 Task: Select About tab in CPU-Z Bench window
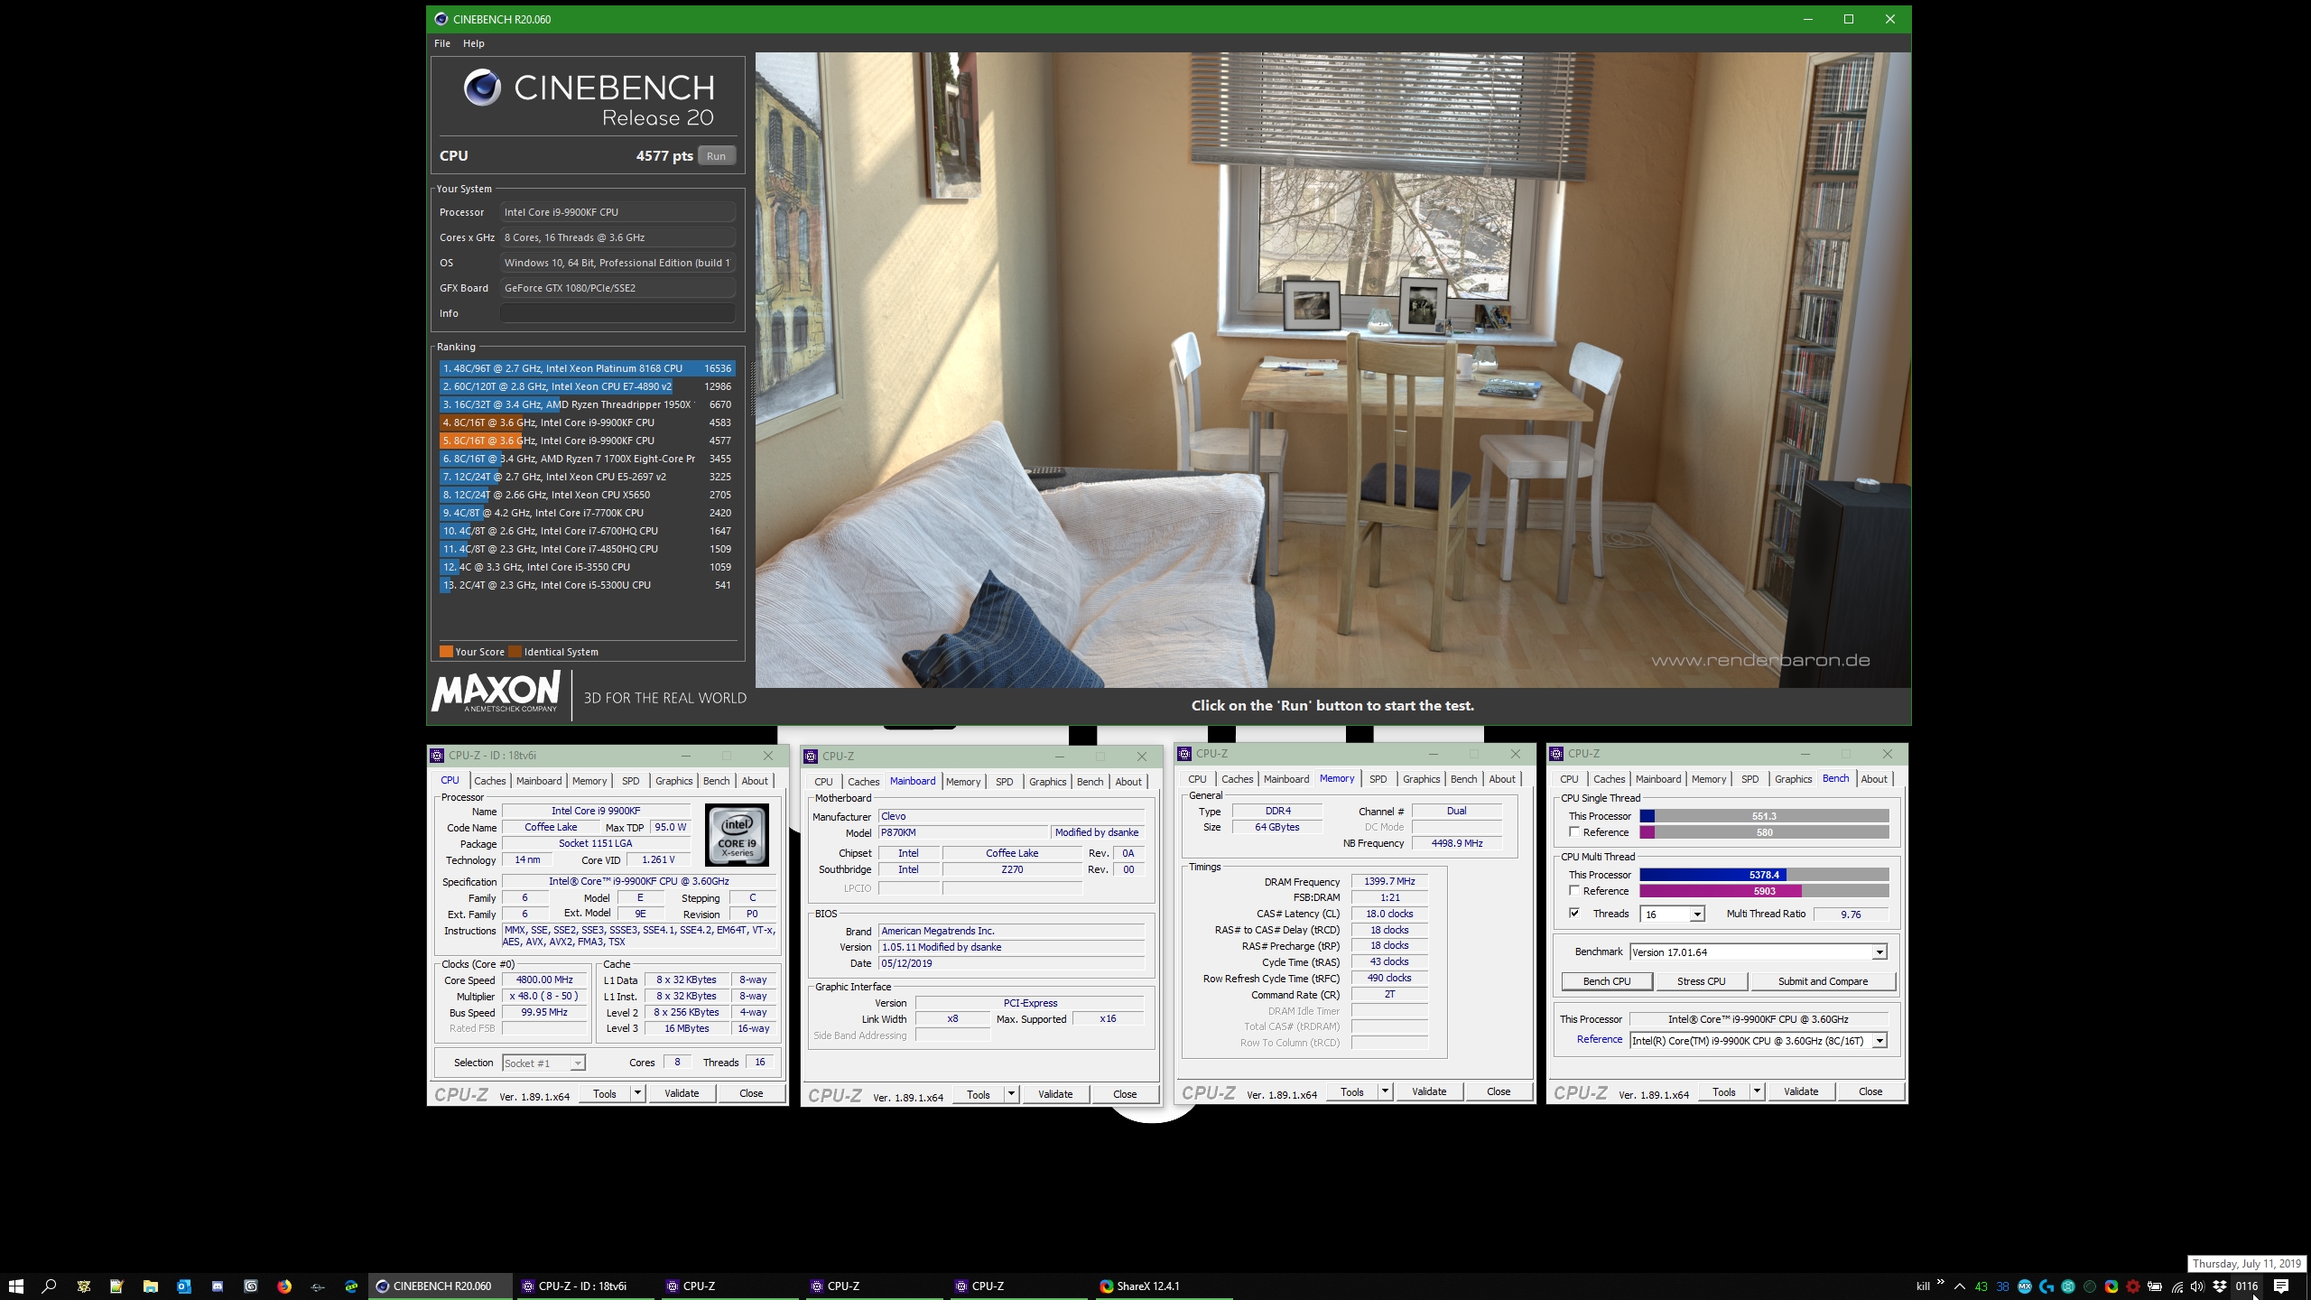(1874, 779)
